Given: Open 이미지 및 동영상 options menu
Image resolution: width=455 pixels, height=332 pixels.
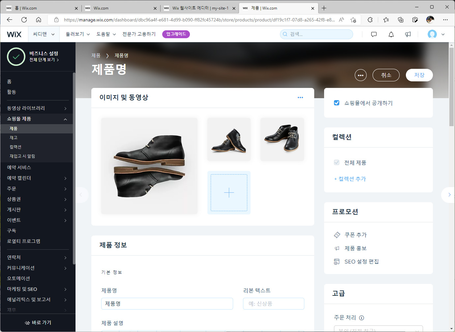Looking at the screenshot, I should point(300,97).
